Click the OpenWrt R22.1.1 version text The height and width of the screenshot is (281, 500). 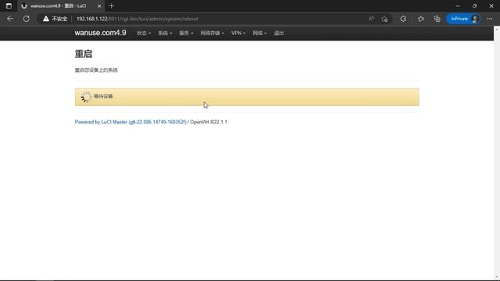coord(209,122)
